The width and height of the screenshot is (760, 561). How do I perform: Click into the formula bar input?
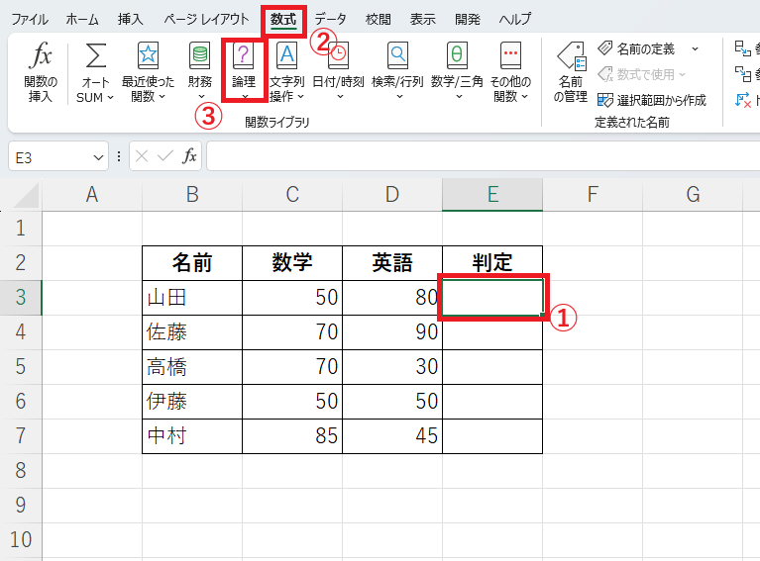(x=483, y=156)
